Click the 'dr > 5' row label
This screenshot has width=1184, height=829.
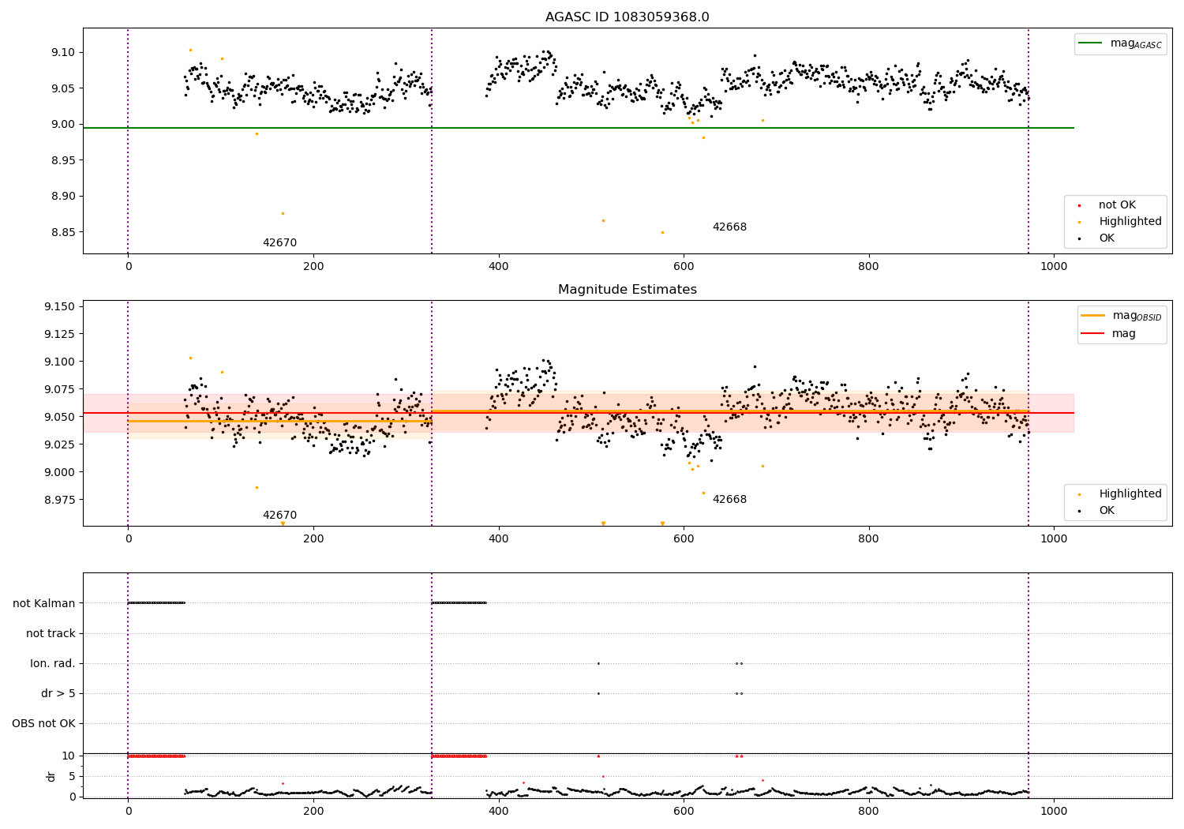[x=58, y=693]
